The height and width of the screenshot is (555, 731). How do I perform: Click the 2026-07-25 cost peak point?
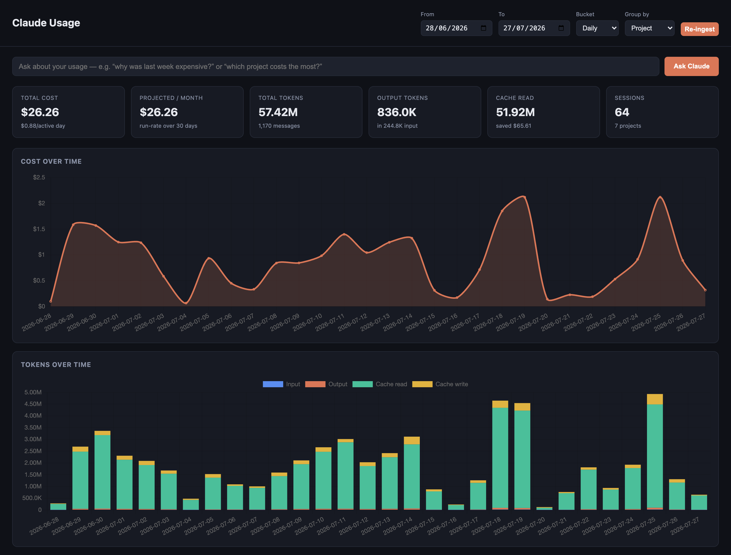[x=660, y=197]
